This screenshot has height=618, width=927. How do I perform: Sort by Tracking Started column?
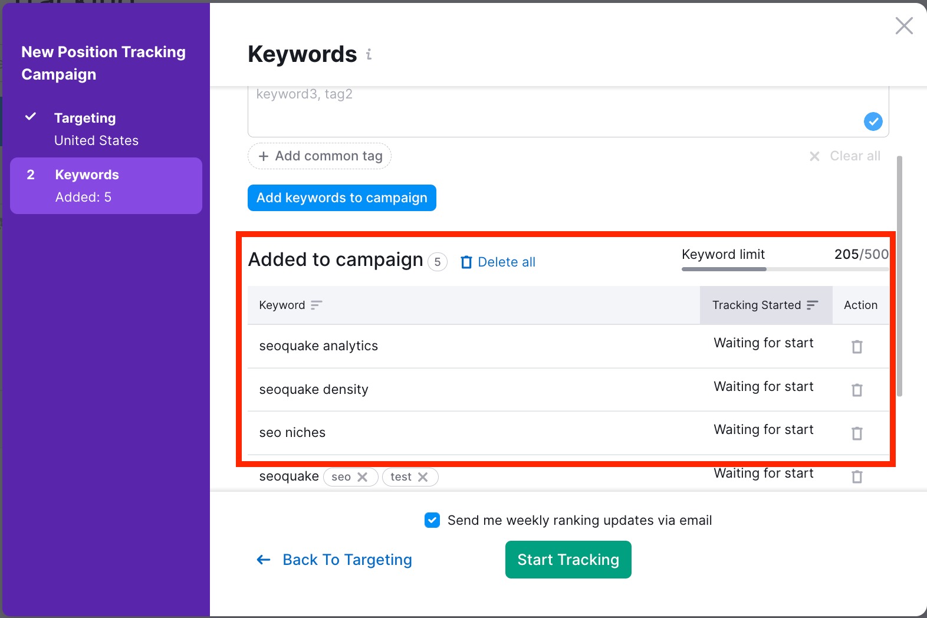pyautogui.click(x=812, y=305)
